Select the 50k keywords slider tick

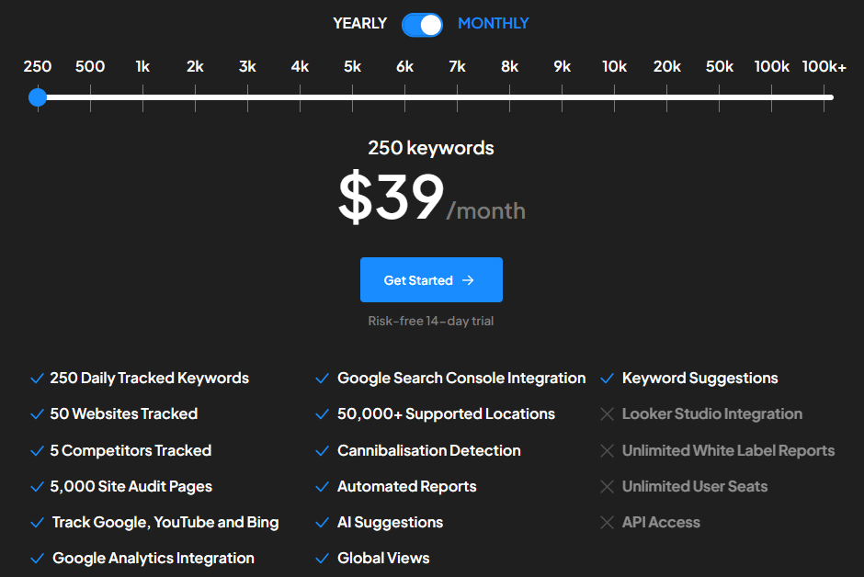[x=719, y=97]
